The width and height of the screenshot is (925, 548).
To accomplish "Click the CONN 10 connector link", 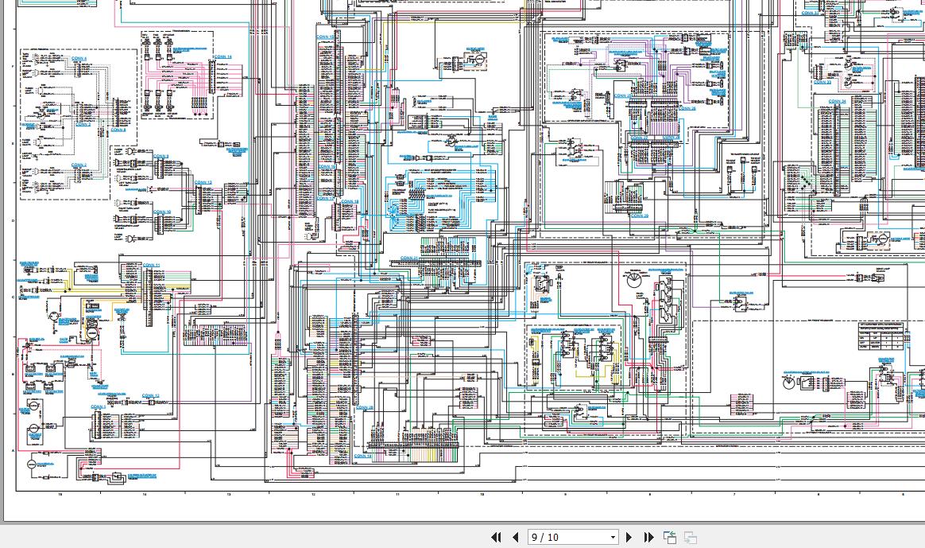I will pos(161,212).
